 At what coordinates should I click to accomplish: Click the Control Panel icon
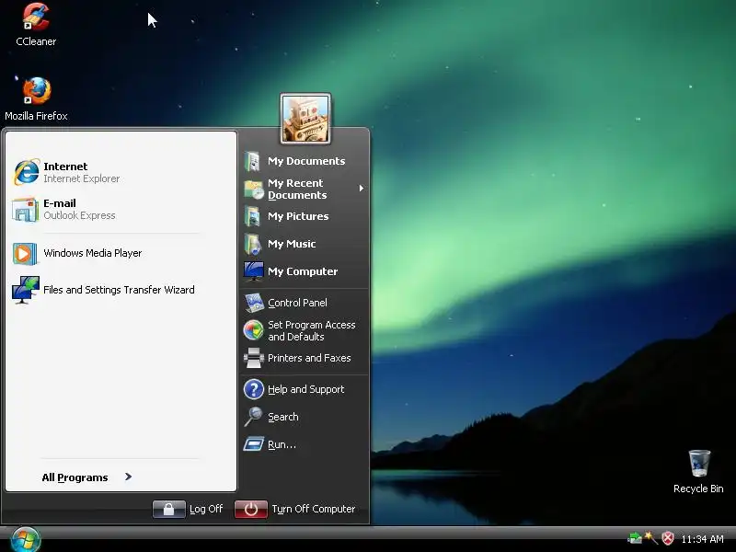click(254, 303)
